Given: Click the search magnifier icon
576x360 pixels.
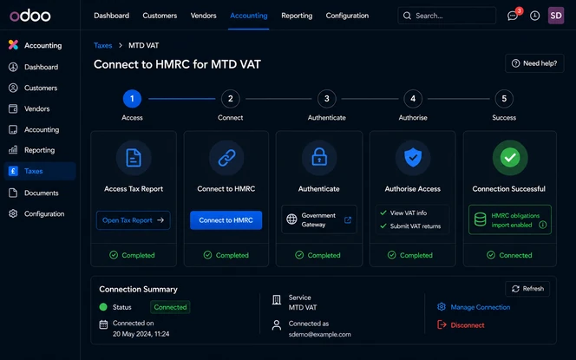Looking at the screenshot, I should 407,16.
